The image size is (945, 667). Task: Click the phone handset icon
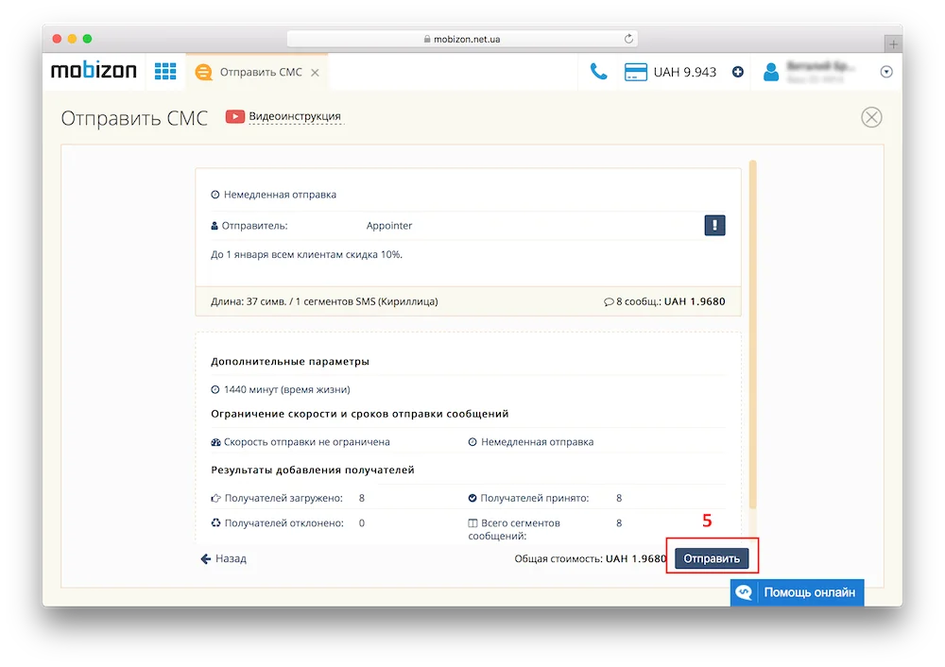[x=598, y=72]
